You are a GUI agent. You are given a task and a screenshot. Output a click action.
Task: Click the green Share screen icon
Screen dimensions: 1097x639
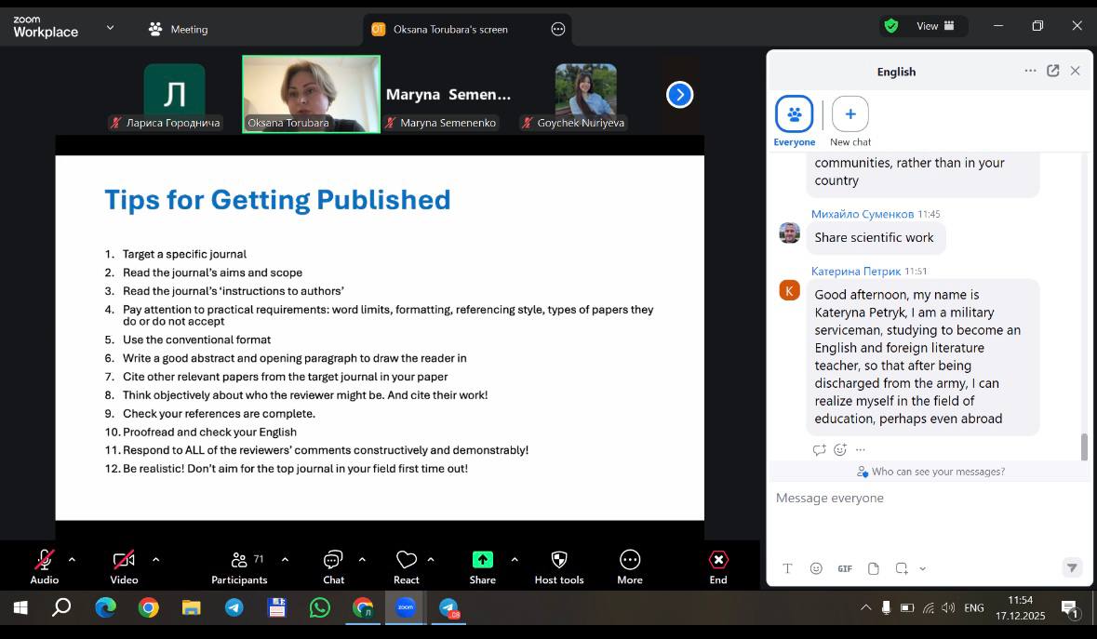click(482, 560)
